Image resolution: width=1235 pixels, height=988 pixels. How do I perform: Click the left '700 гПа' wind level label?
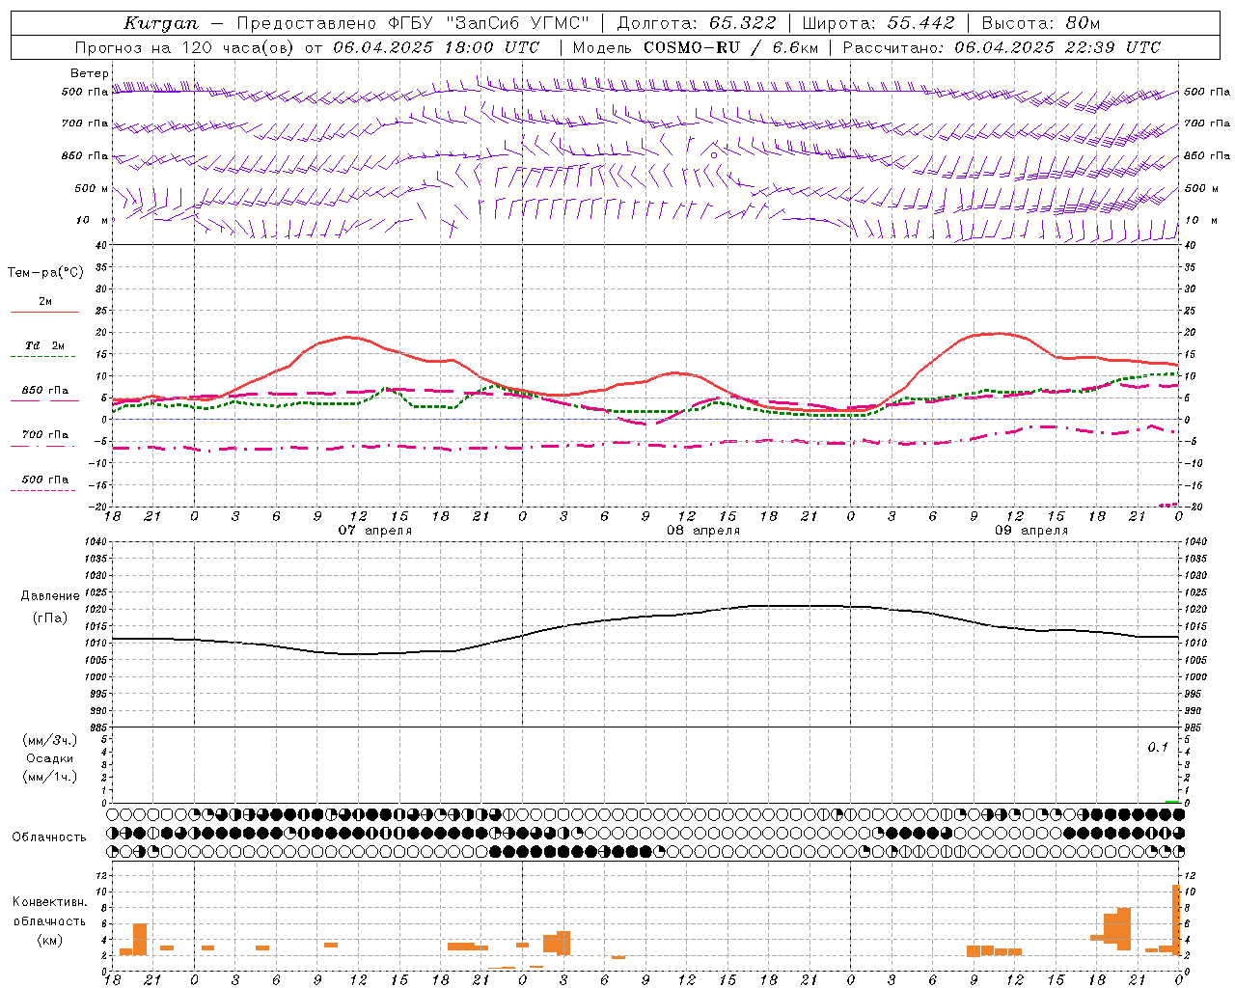(85, 123)
